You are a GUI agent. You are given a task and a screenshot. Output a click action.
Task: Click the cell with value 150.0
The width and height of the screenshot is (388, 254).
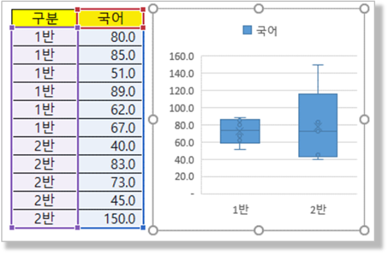point(111,219)
